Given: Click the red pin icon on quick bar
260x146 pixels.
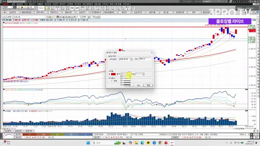Looking at the screenshot, I should point(4,13).
